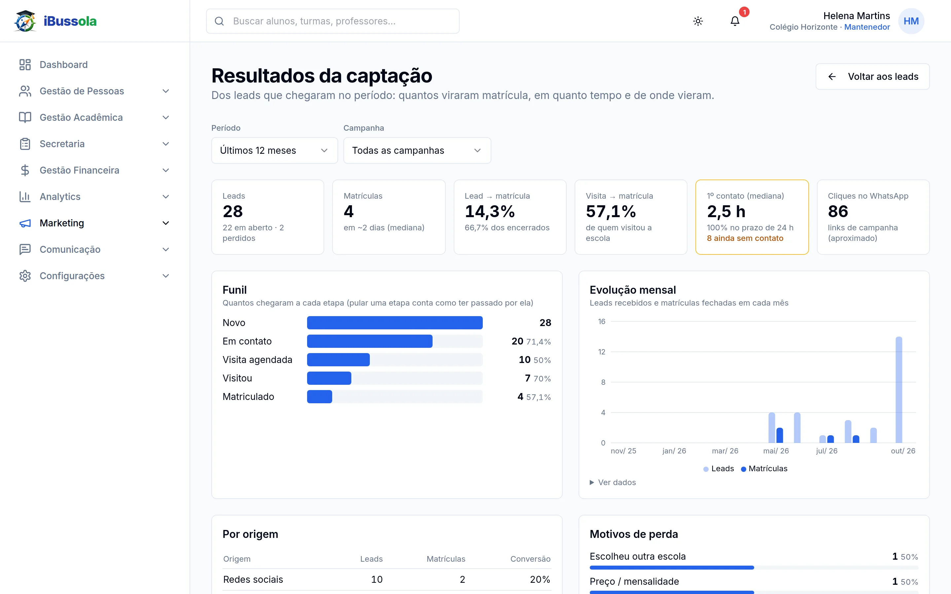
Task: Click the Mantenedor role link
Action: point(867,27)
